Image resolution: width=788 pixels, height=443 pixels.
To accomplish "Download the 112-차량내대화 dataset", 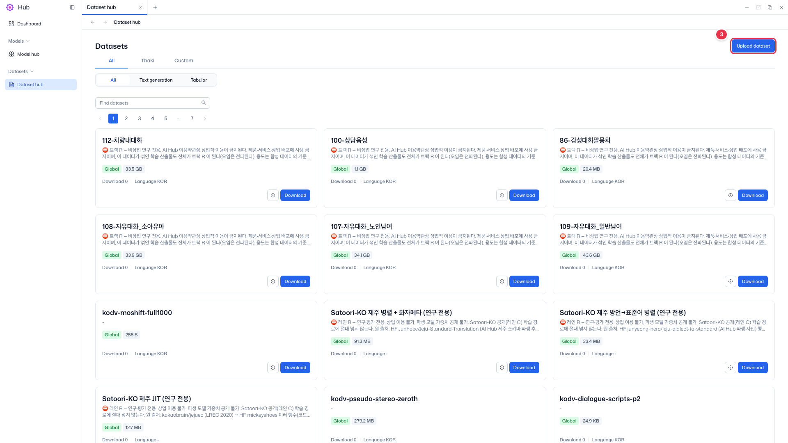I will coord(295,195).
